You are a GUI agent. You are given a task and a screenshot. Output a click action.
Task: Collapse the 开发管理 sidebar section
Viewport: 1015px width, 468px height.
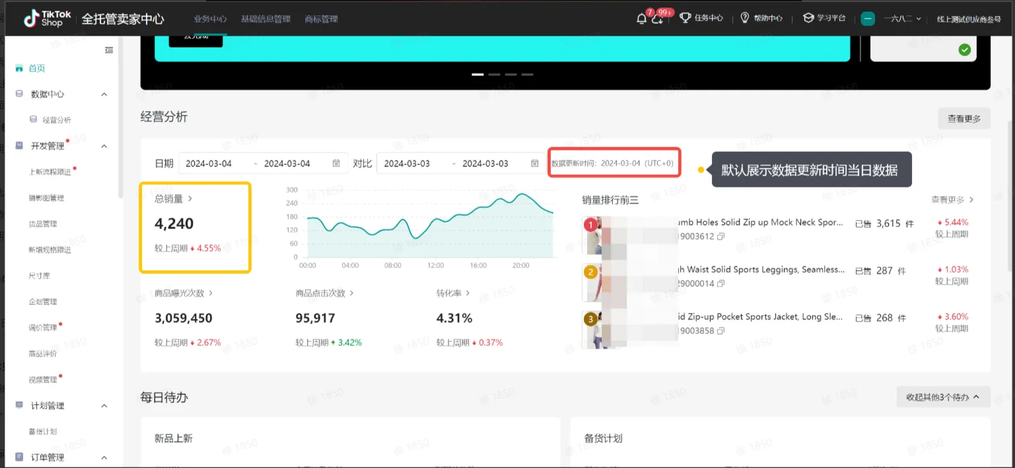tap(104, 146)
